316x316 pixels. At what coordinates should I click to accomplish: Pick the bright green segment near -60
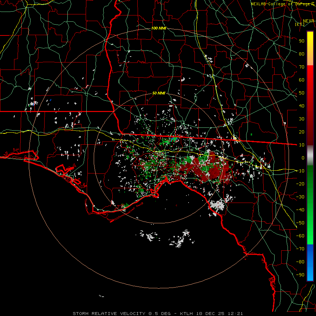click(310, 236)
